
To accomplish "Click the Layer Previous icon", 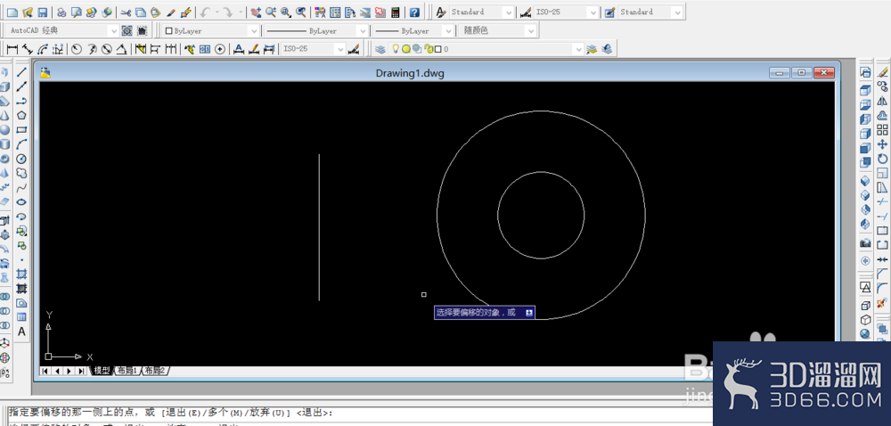I will (608, 49).
